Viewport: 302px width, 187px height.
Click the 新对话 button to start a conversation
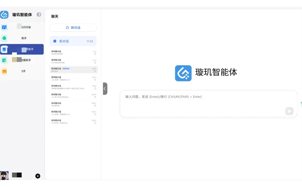[x=73, y=28]
